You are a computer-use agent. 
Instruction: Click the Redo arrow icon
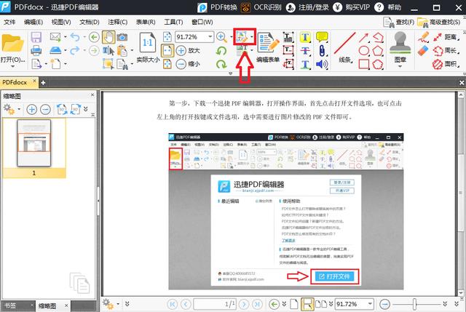pyautogui.click(x=75, y=50)
